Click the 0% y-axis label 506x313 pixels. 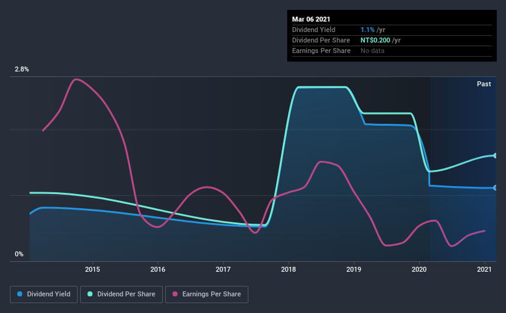[19, 254]
